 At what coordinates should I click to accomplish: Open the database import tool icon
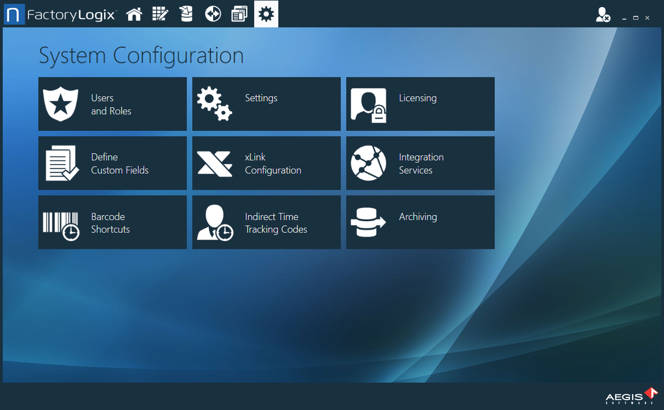[x=186, y=14]
